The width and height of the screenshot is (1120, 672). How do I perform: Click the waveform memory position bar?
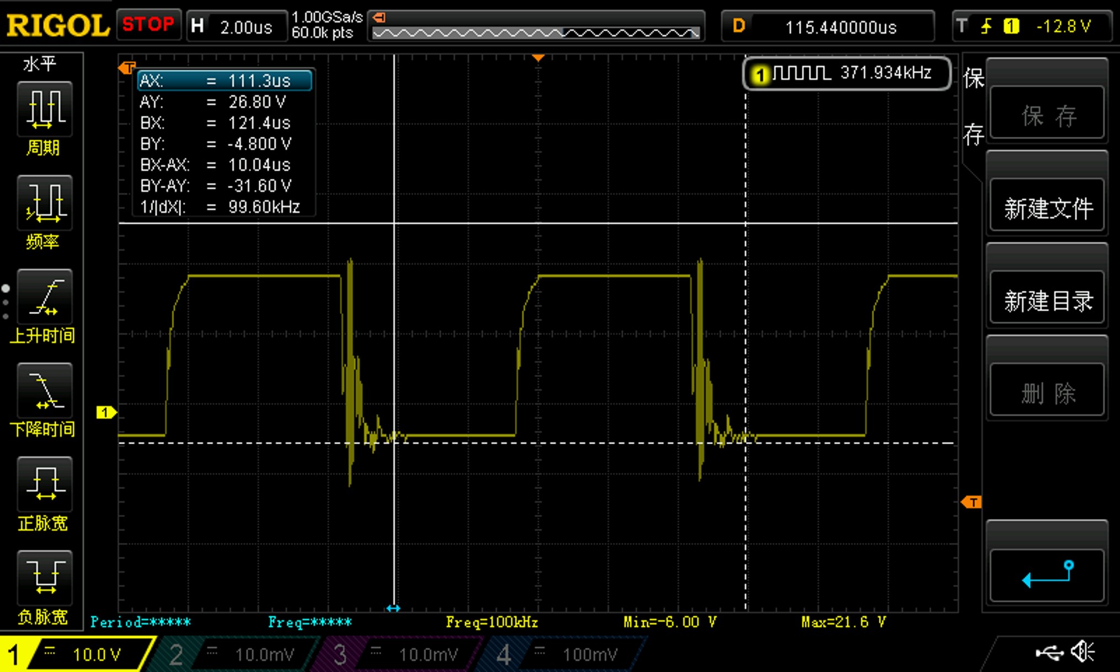coord(536,32)
